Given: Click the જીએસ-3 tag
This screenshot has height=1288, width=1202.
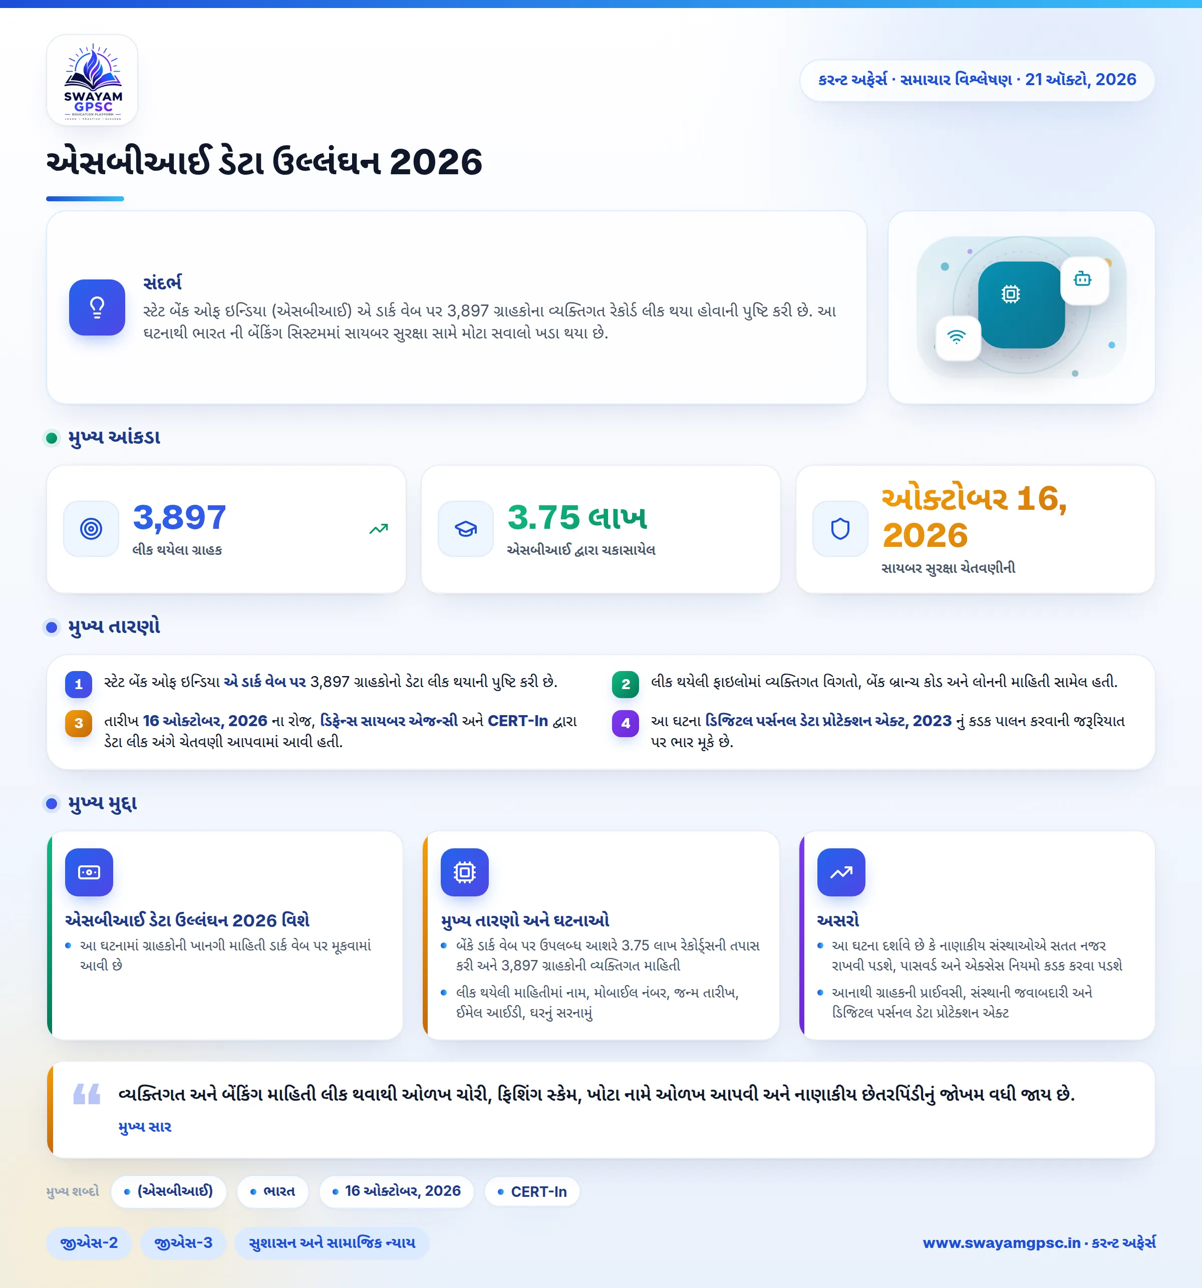Looking at the screenshot, I should (183, 1242).
